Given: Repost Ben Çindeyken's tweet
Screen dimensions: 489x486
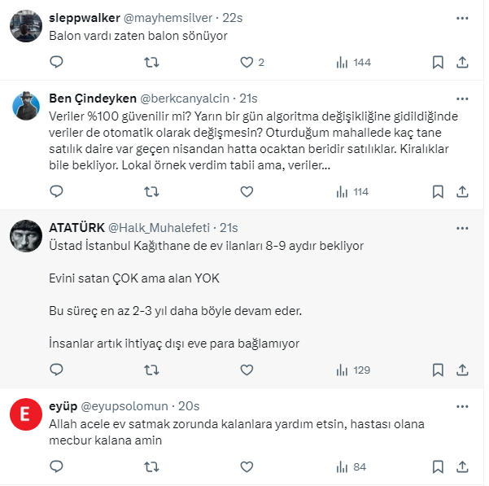Looking at the screenshot, I should tap(151, 191).
